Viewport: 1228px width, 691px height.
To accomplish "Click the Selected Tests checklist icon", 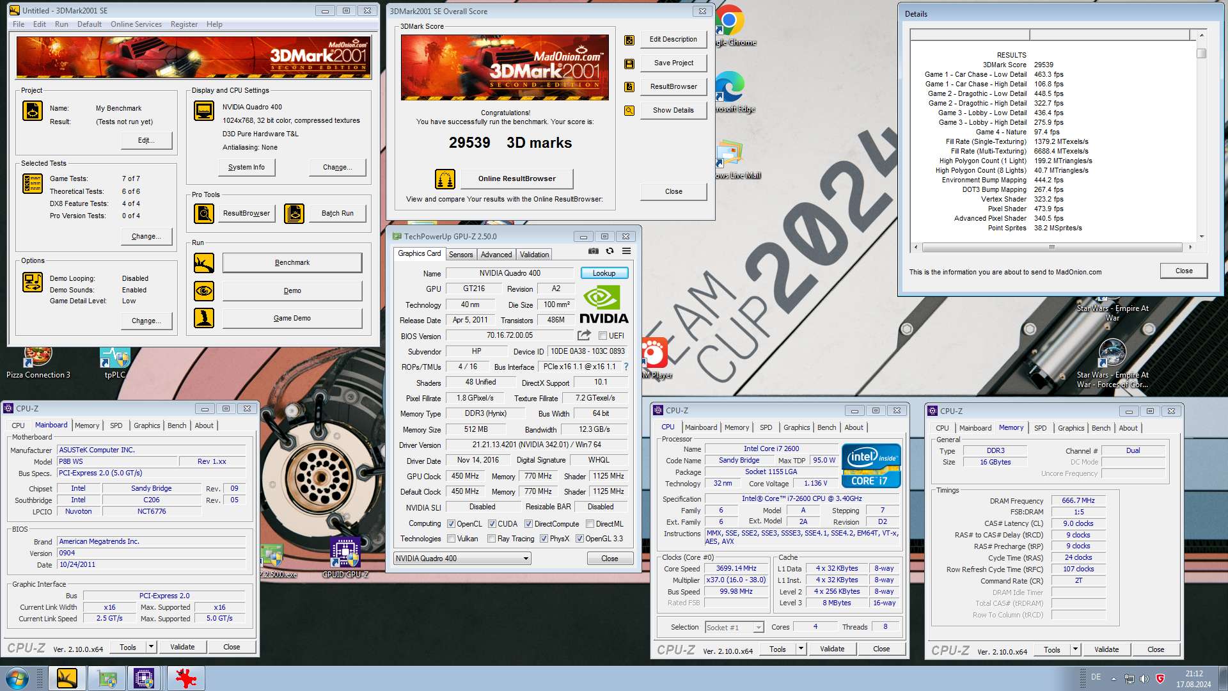I will click(33, 184).
